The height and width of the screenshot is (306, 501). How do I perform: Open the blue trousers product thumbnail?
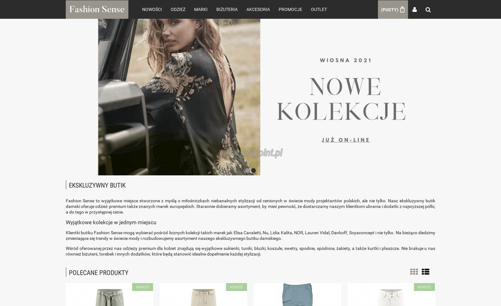pyautogui.click(x=297, y=295)
